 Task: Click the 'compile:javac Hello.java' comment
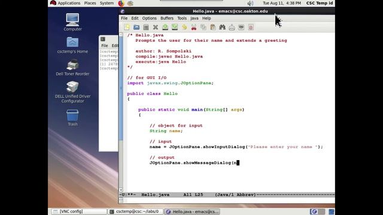[x=169, y=56]
